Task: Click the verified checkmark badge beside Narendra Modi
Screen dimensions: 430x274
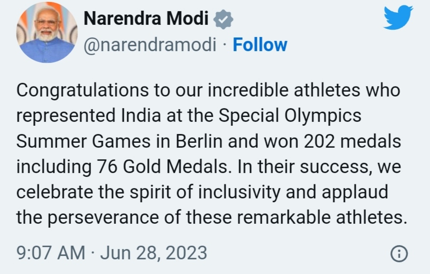Action: point(223,19)
